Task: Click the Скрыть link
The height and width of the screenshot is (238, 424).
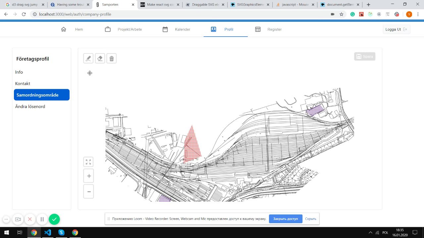Action: pos(311,219)
